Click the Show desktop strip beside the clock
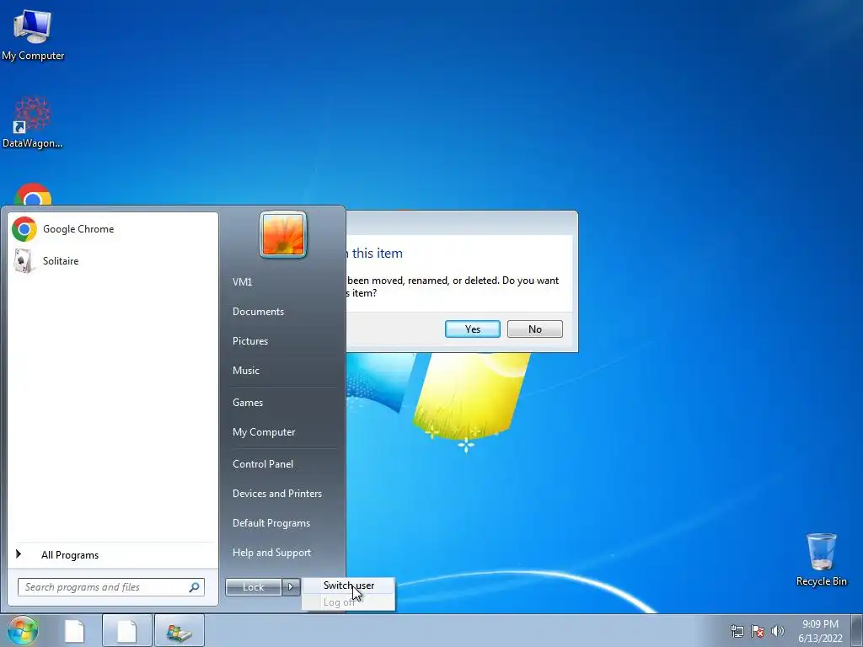863x647 pixels. (x=857, y=630)
